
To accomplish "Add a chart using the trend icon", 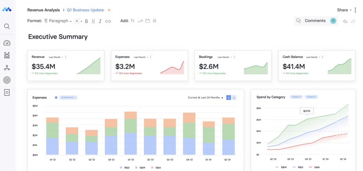I will [x=140, y=21].
